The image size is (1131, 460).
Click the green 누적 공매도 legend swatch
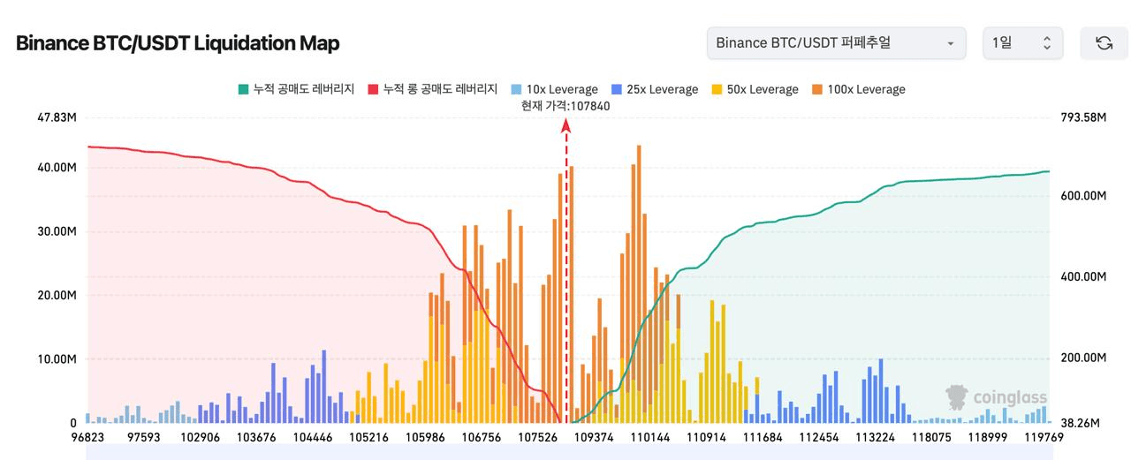243,89
